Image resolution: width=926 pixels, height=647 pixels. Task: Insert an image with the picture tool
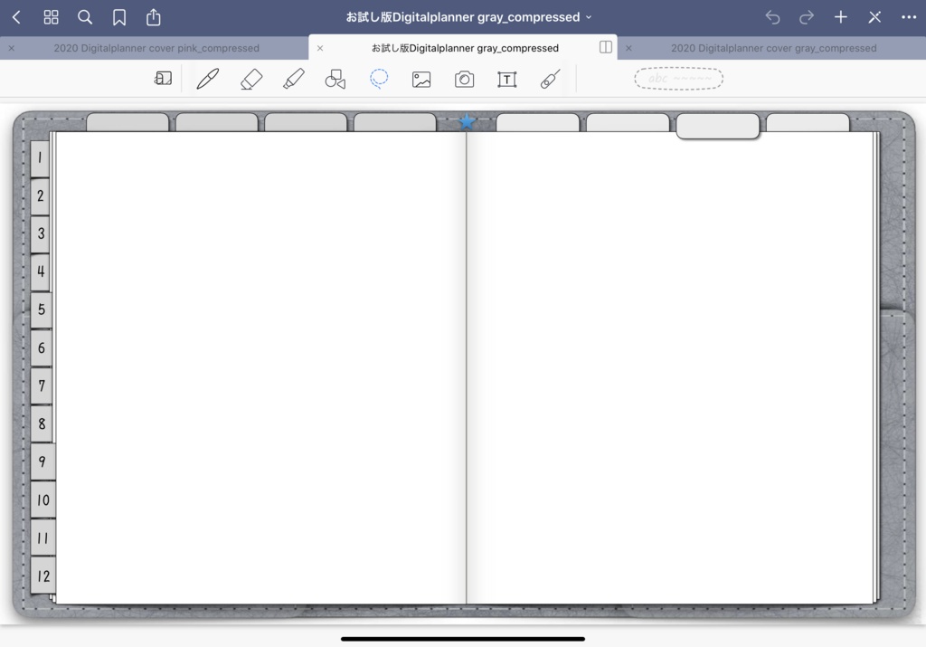(421, 79)
